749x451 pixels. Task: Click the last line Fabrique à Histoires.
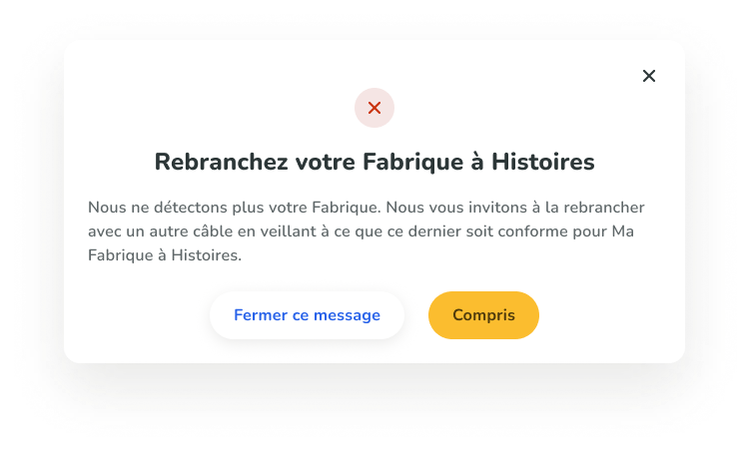click(165, 255)
